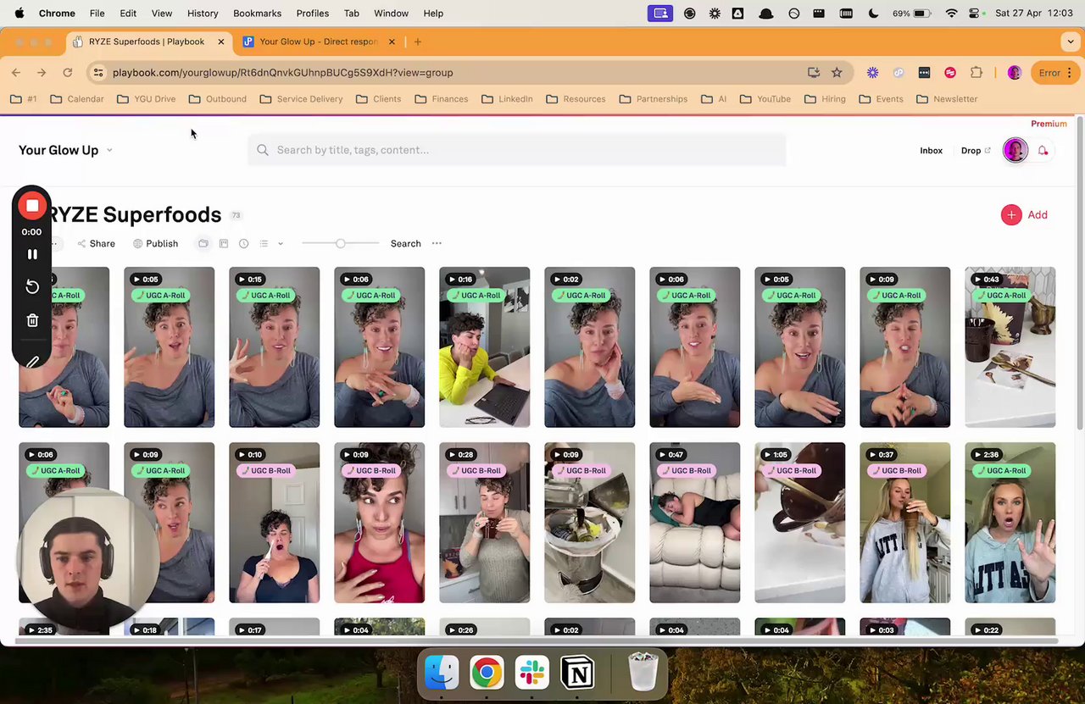The image size is (1085, 704).
Task: View site information in the address bar
Action: [98, 73]
